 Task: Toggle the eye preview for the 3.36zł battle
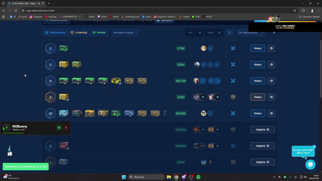coord(271,65)
